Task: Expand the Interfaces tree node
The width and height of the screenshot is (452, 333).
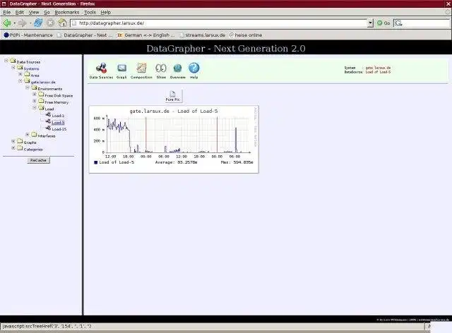Action: (x=28, y=135)
